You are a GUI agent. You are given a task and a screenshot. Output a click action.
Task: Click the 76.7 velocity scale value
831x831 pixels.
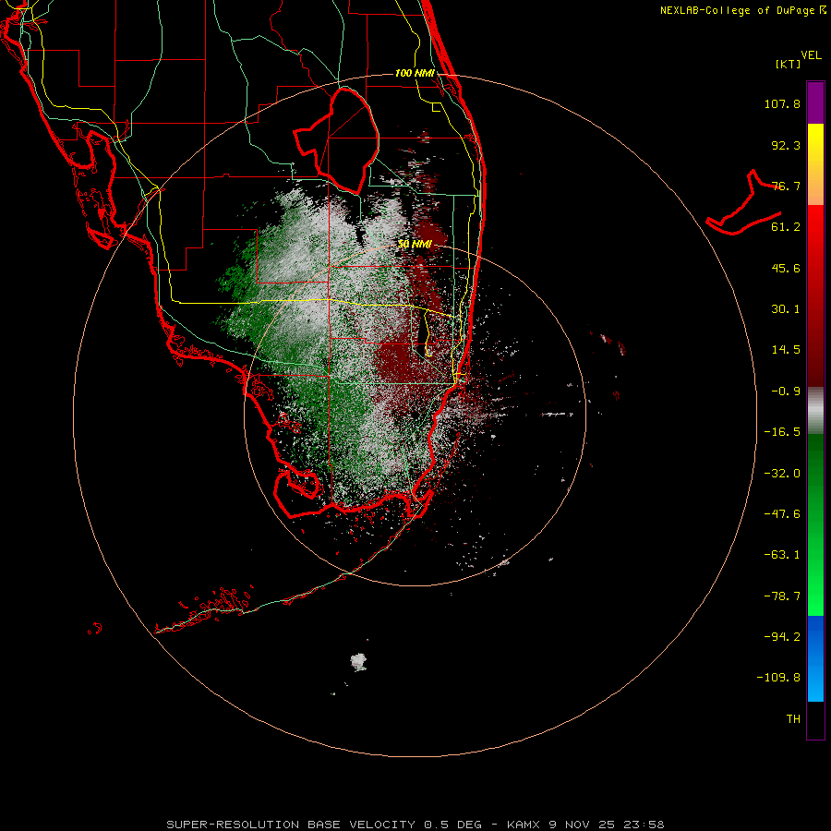click(786, 186)
